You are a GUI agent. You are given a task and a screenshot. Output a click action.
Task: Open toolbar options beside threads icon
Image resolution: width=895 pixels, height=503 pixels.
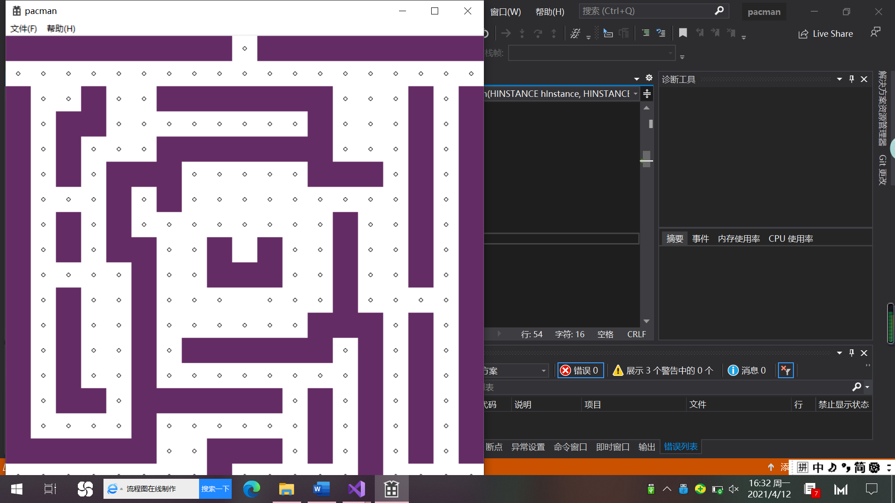click(x=588, y=37)
